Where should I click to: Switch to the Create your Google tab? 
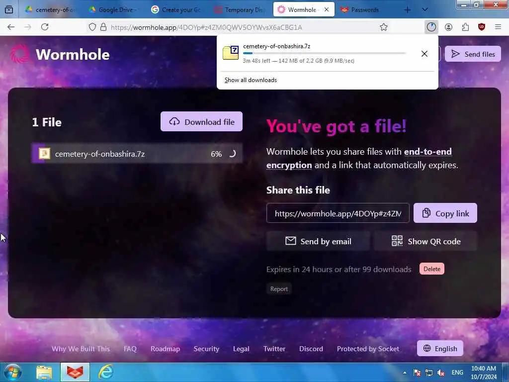[x=177, y=10]
